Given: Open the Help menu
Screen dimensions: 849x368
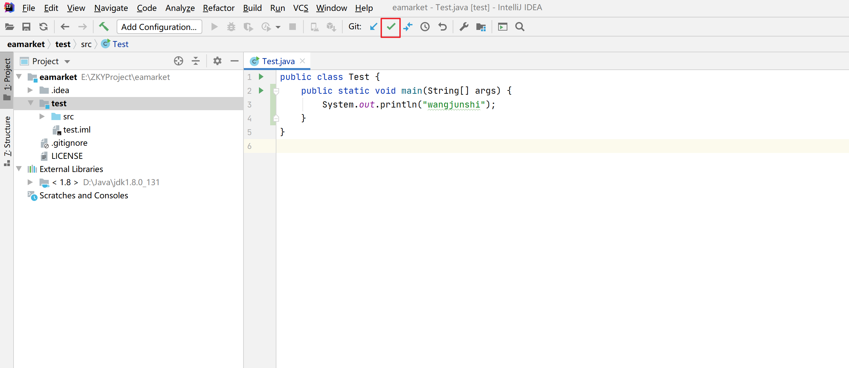Looking at the screenshot, I should pyautogui.click(x=364, y=8).
